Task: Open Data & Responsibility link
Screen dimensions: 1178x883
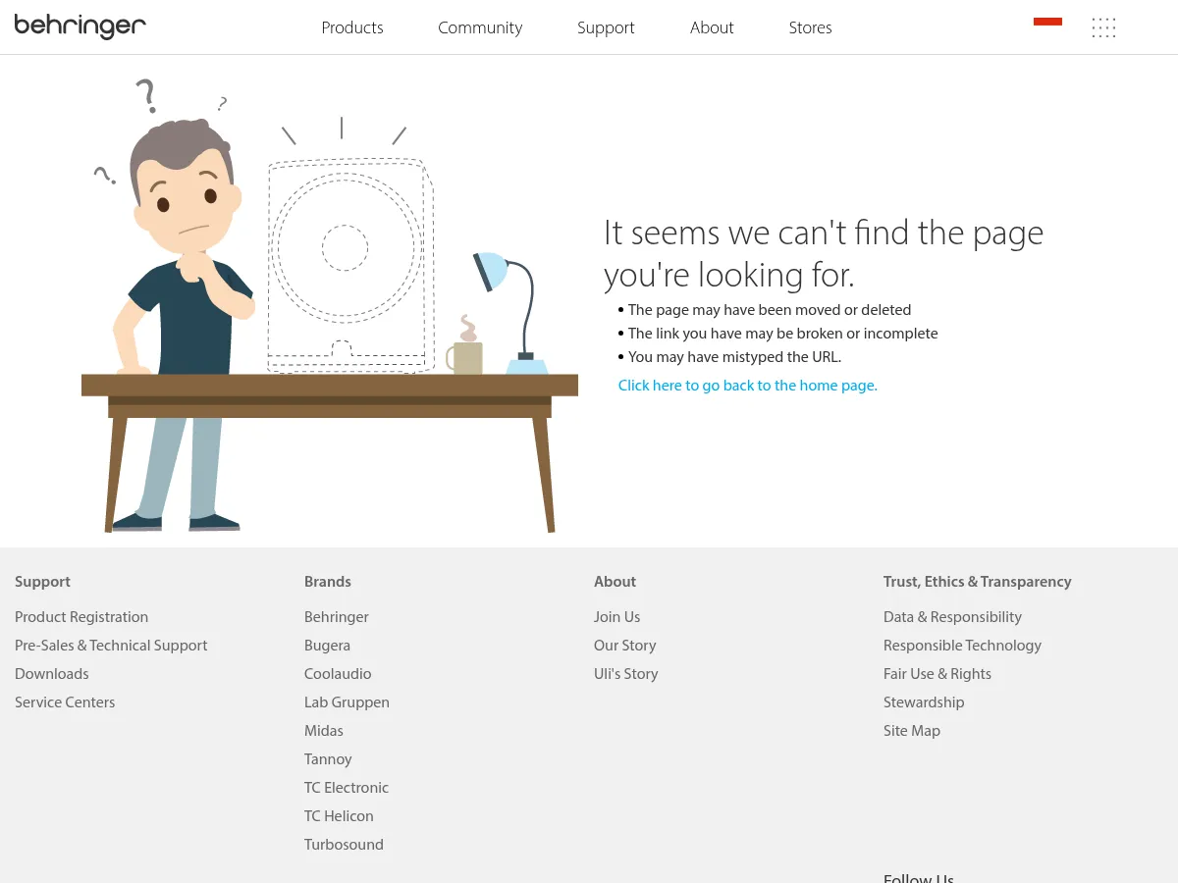Action: [x=952, y=617]
